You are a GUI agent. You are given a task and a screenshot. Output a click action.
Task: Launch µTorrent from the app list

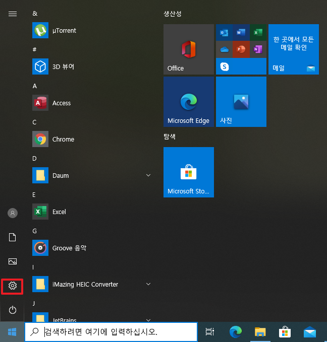[91, 30]
